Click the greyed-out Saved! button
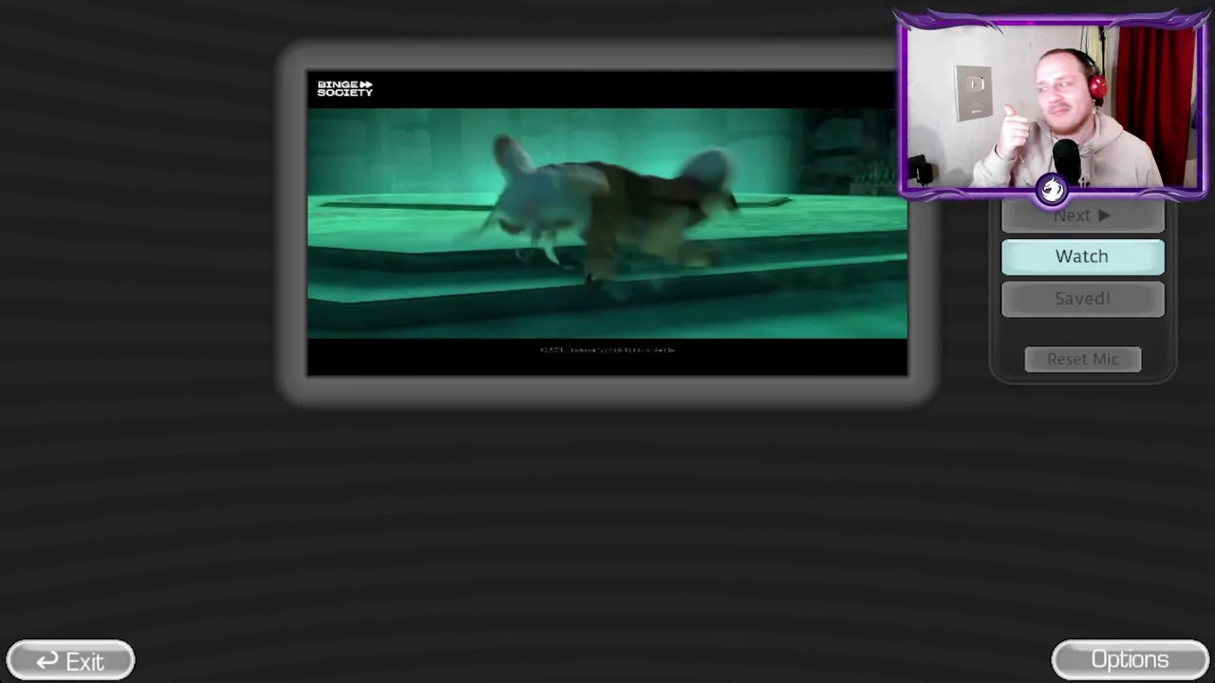The image size is (1215, 683). click(1082, 299)
